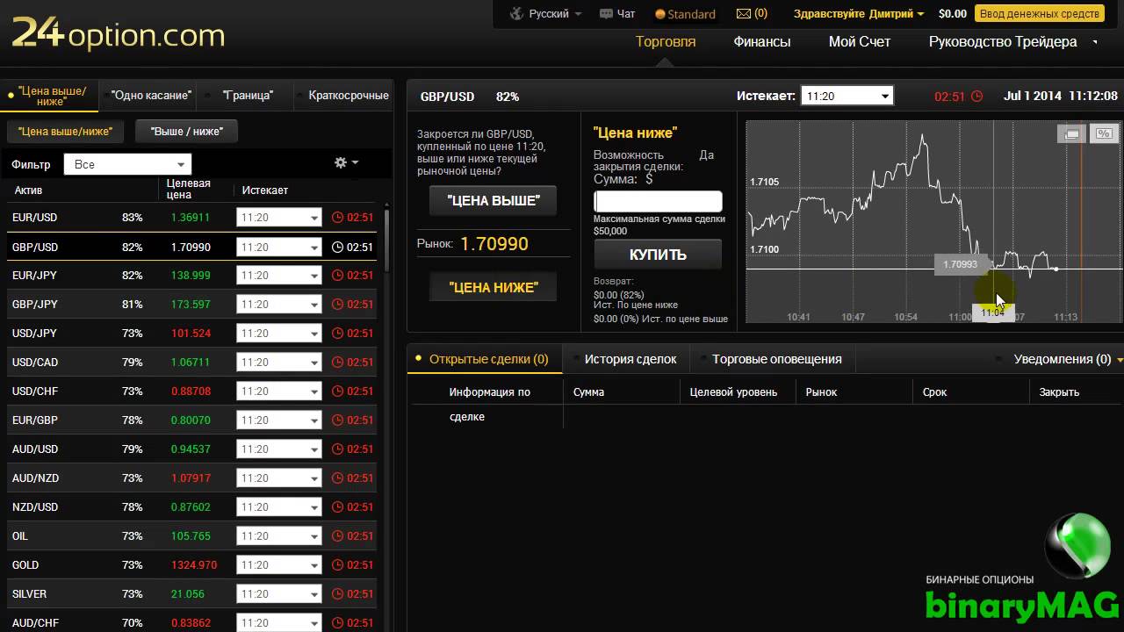Click the clock icon in EUR/USD row

pos(338,218)
